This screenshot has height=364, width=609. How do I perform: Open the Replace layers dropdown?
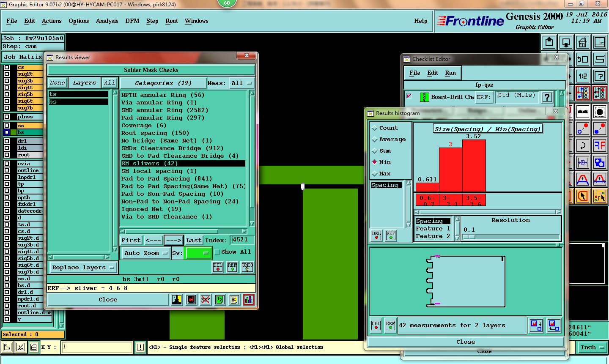(x=83, y=268)
